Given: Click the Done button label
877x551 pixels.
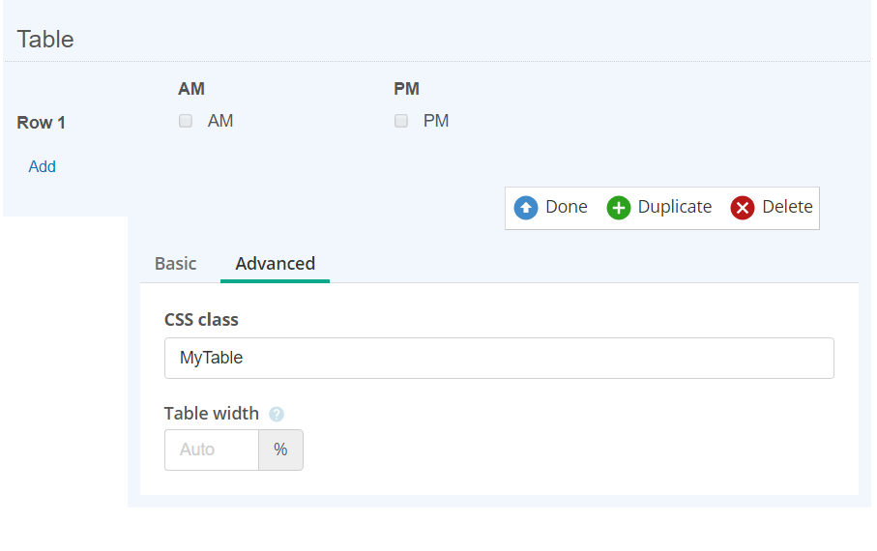Looking at the screenshot, I should tap(567, 207).
